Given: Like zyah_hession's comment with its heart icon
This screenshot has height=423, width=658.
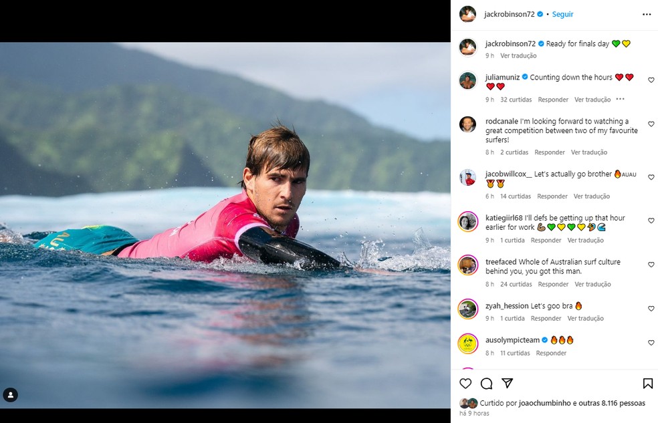Looking at the screenshot, I should pyautogui.click(x=651, y=309).
